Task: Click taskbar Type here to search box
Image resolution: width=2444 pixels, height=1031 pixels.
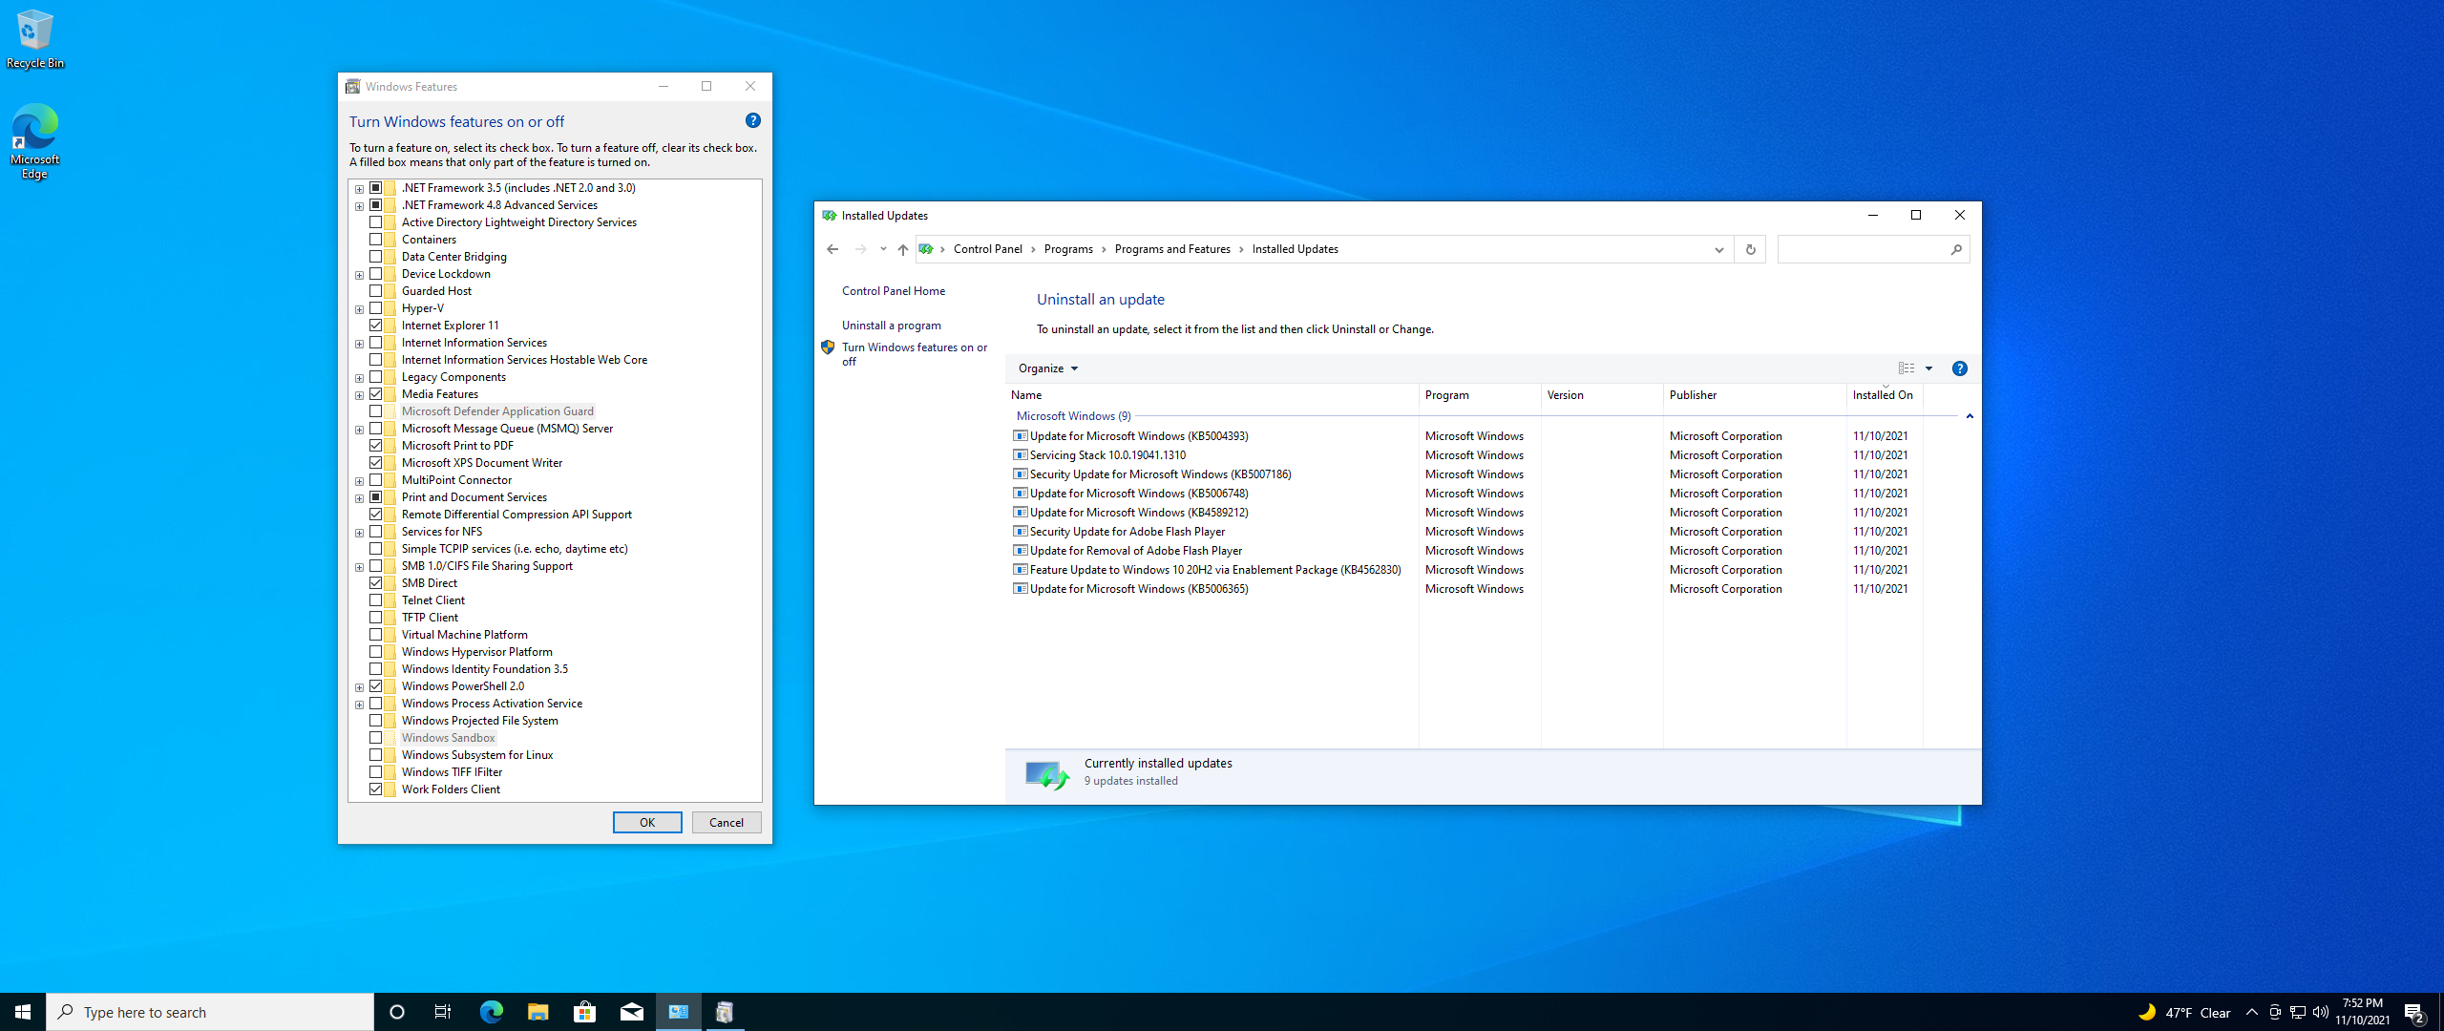Action: (x=210, y=1012)
